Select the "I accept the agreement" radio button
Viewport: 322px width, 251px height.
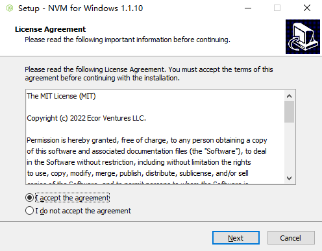point(29,198)
